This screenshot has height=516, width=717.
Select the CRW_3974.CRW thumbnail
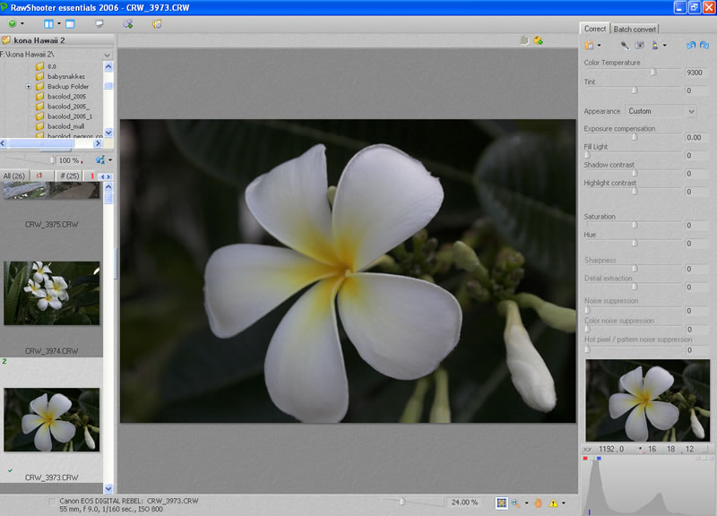point(52,293)
